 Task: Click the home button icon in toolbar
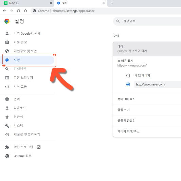click(25, 11)
